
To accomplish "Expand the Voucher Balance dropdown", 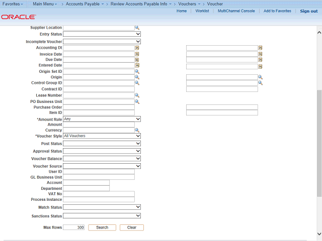I will coord(102,159).
